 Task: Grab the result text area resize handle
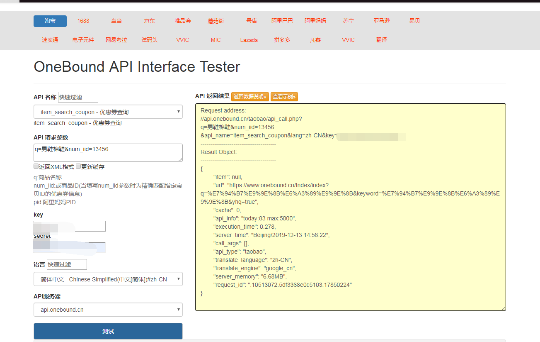click(503, 308)
